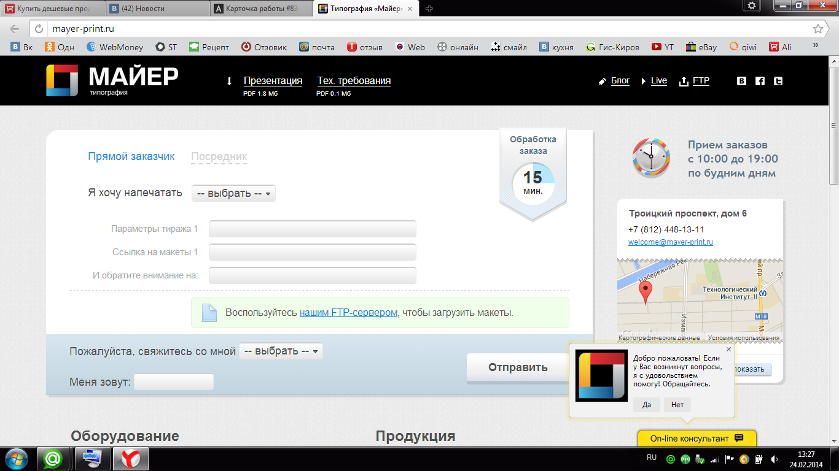Viewport: 839px width, 471px height.
Task: Open a new browser tab
Action: pyautogui.click(x=429, y=9)
